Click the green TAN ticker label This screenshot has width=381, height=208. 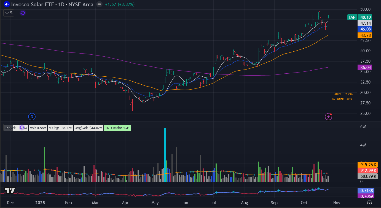point(352,17)
